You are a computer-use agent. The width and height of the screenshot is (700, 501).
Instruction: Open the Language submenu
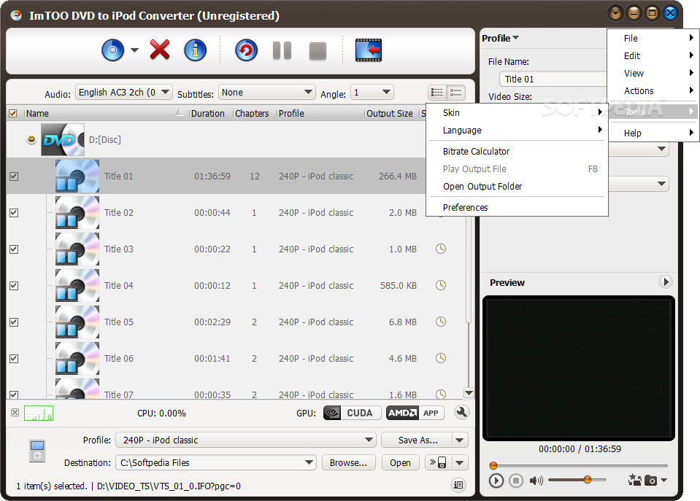tap(517, 131)
